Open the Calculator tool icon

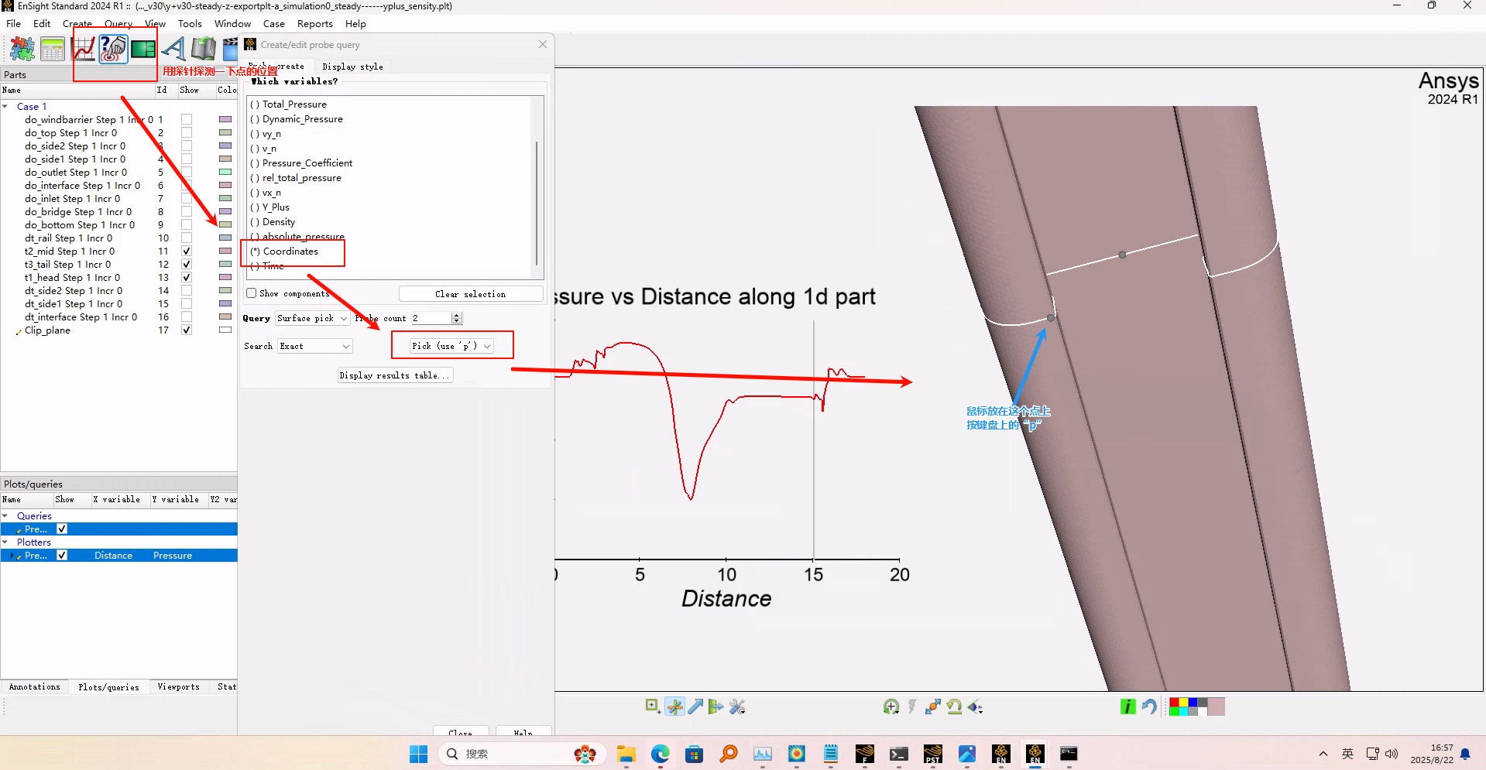(x=53, y=50)
